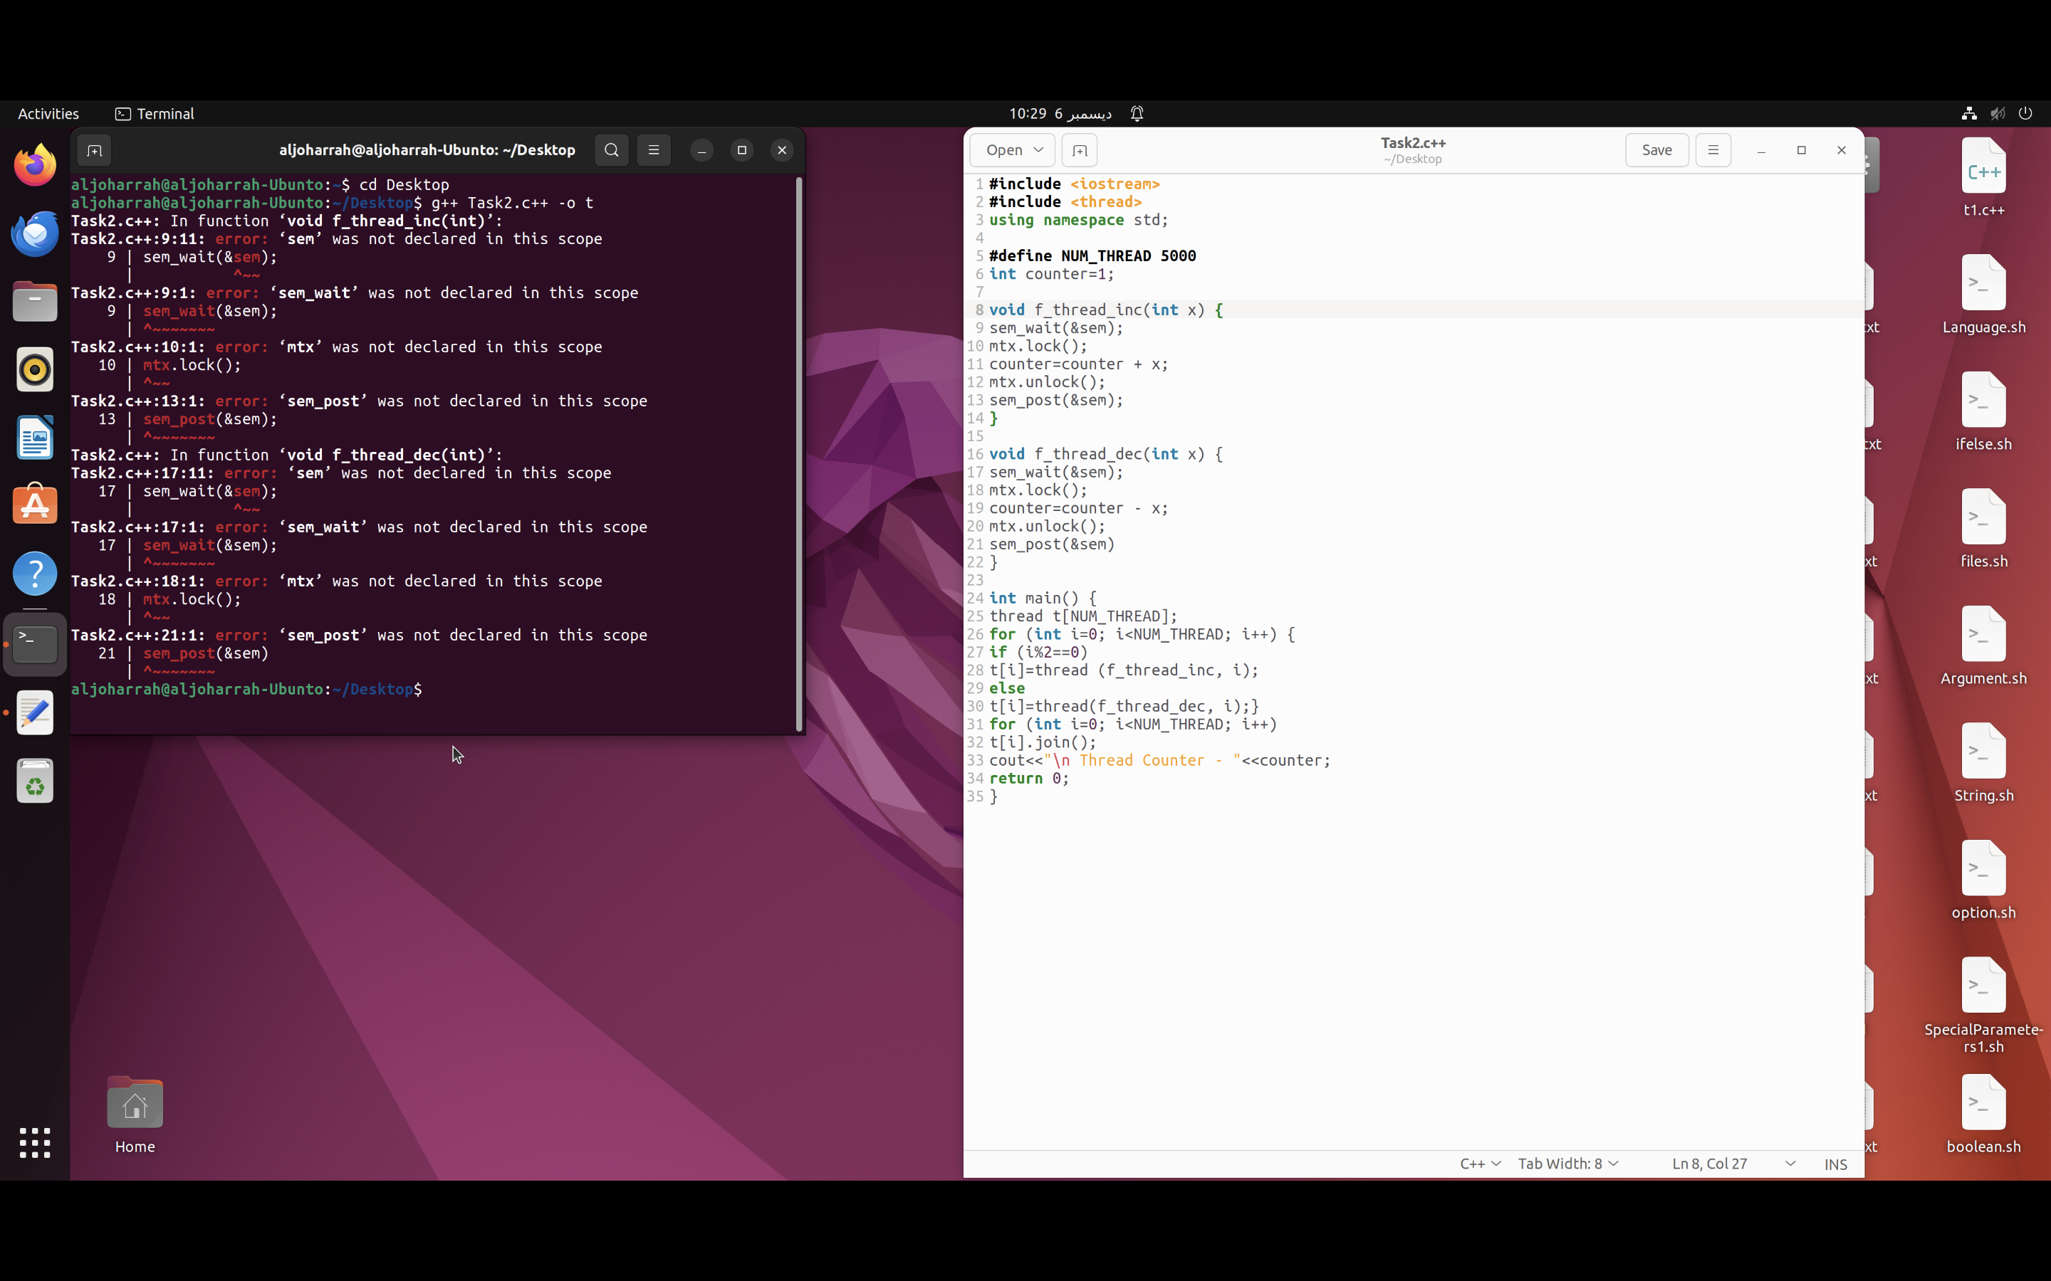This screenshot has width=2051, height=1281.
Task: Launch LibreOffice Writer from the dock
Action: point(35,438)
